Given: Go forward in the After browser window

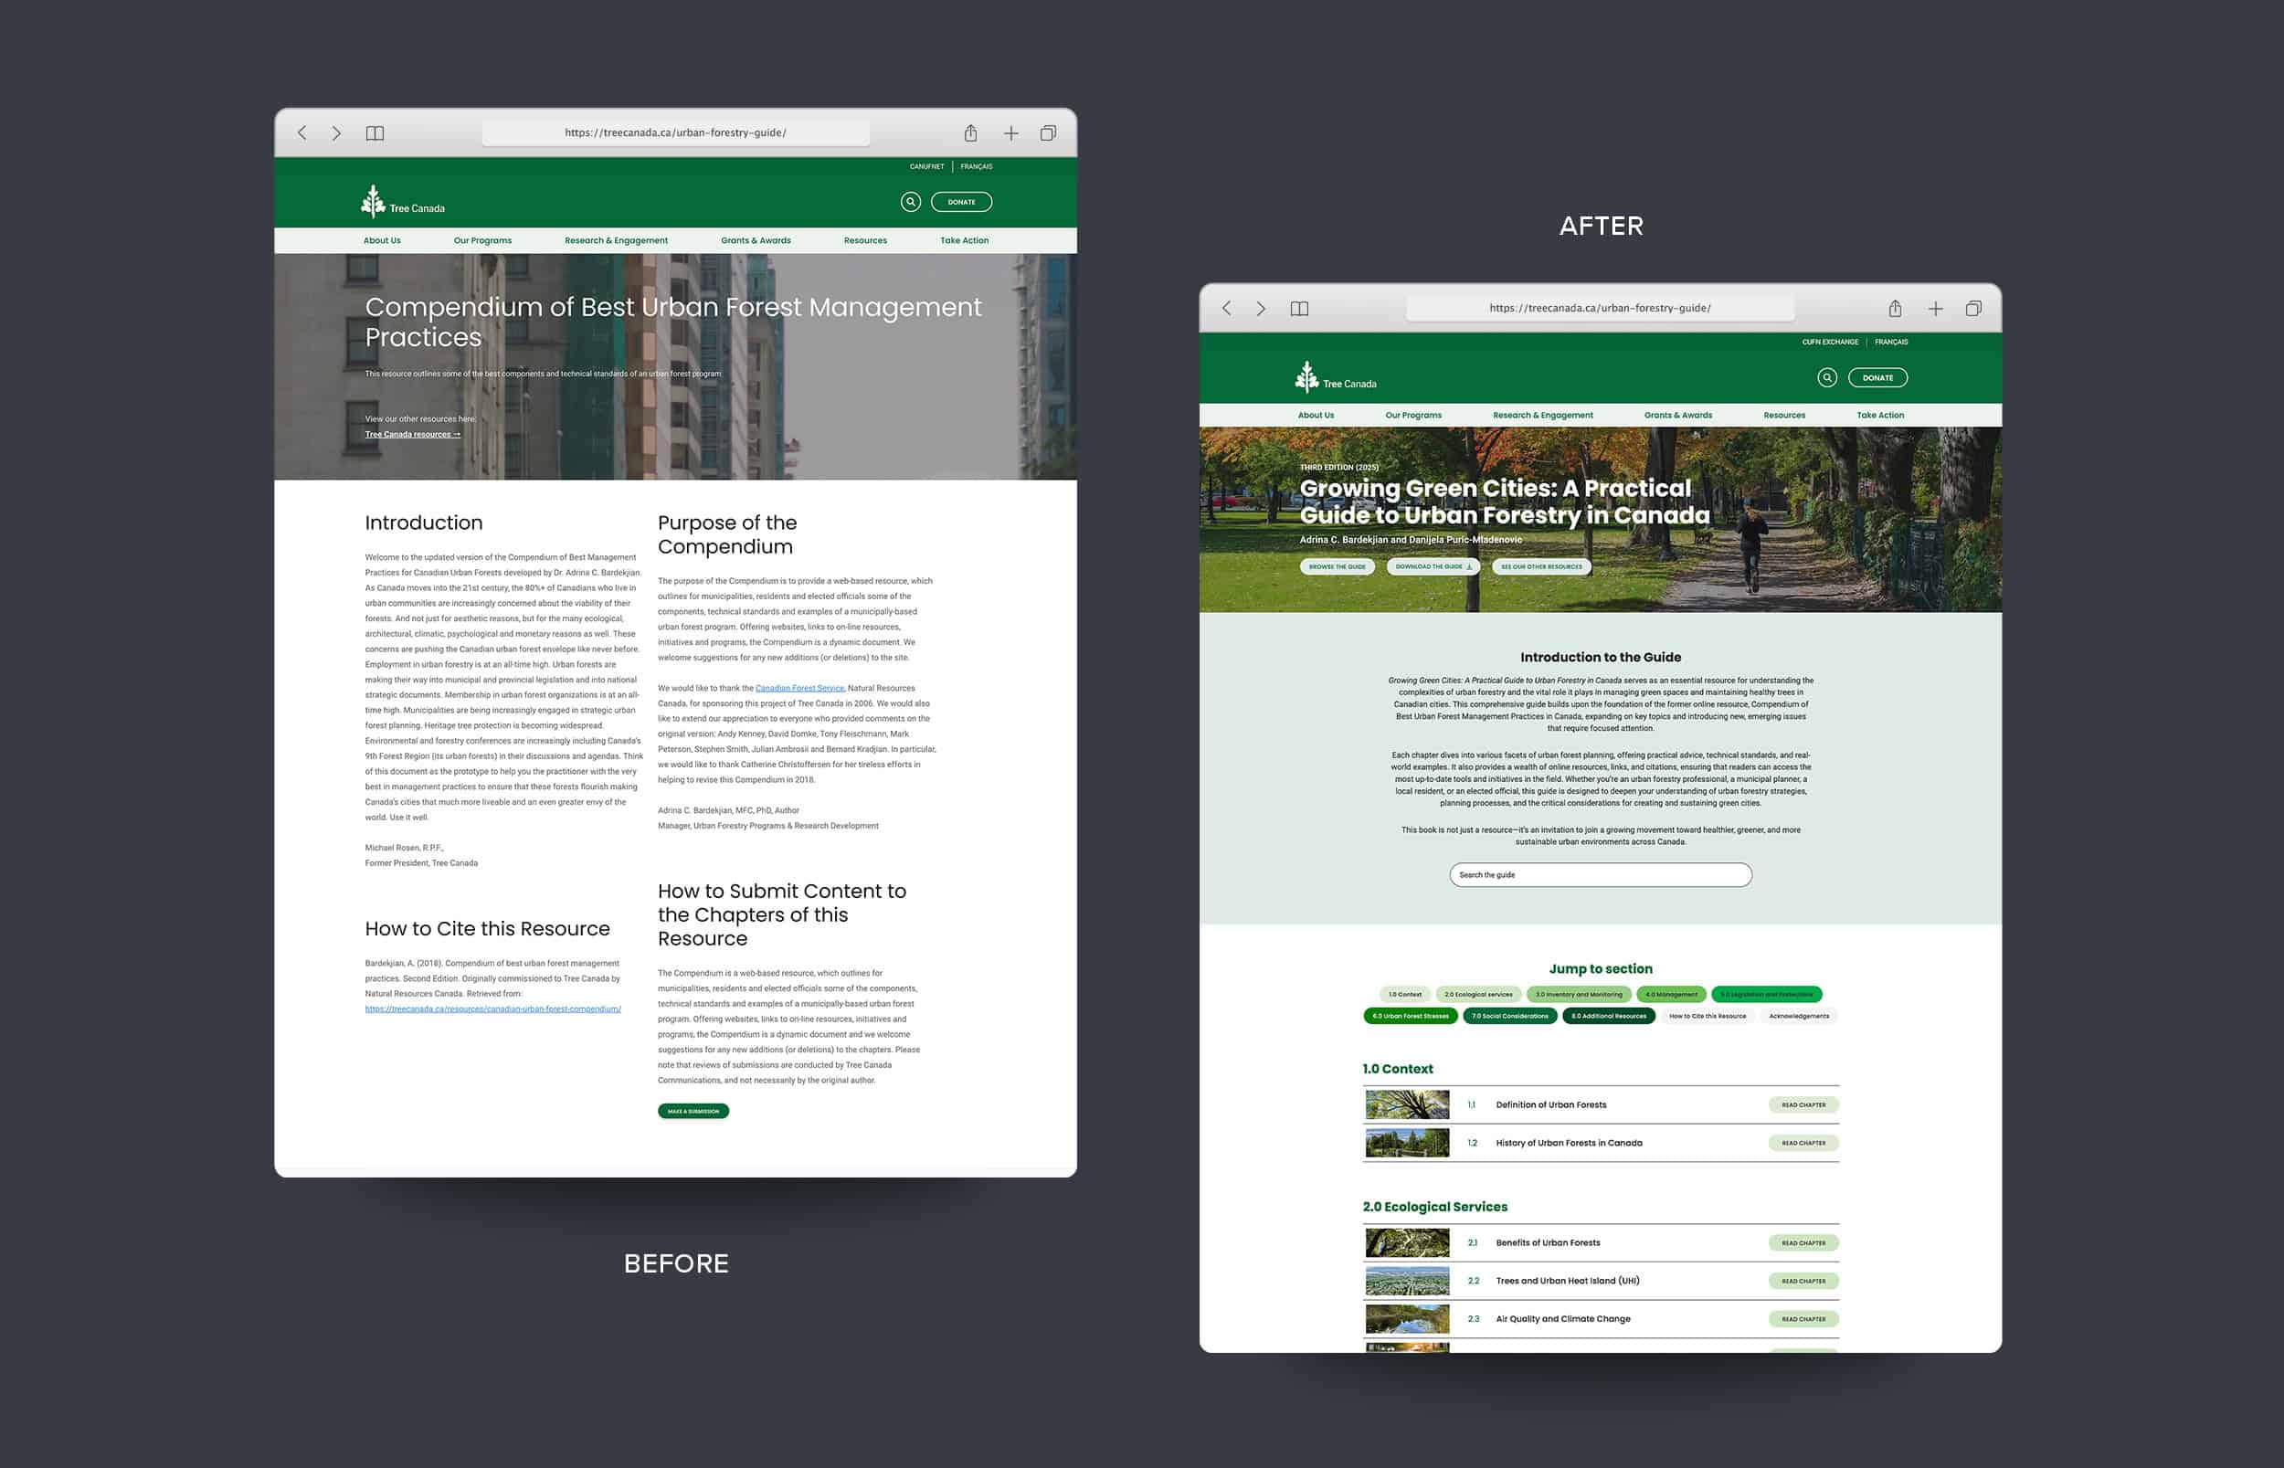Looking at the screenshot, I should tap(1261, 309).
